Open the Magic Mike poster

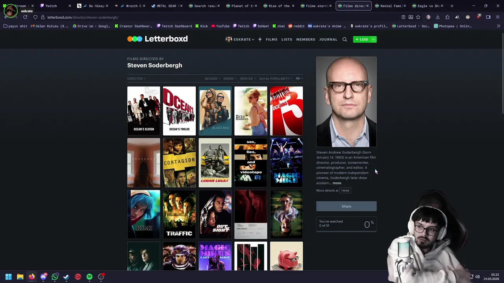[287, 163]
